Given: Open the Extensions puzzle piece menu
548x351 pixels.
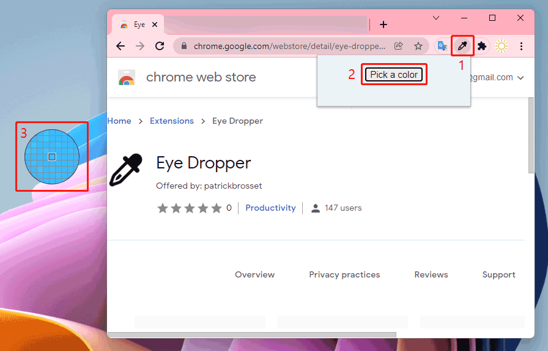Looking at the screenshot, I should pyautogui.click(x=482, y=46).
